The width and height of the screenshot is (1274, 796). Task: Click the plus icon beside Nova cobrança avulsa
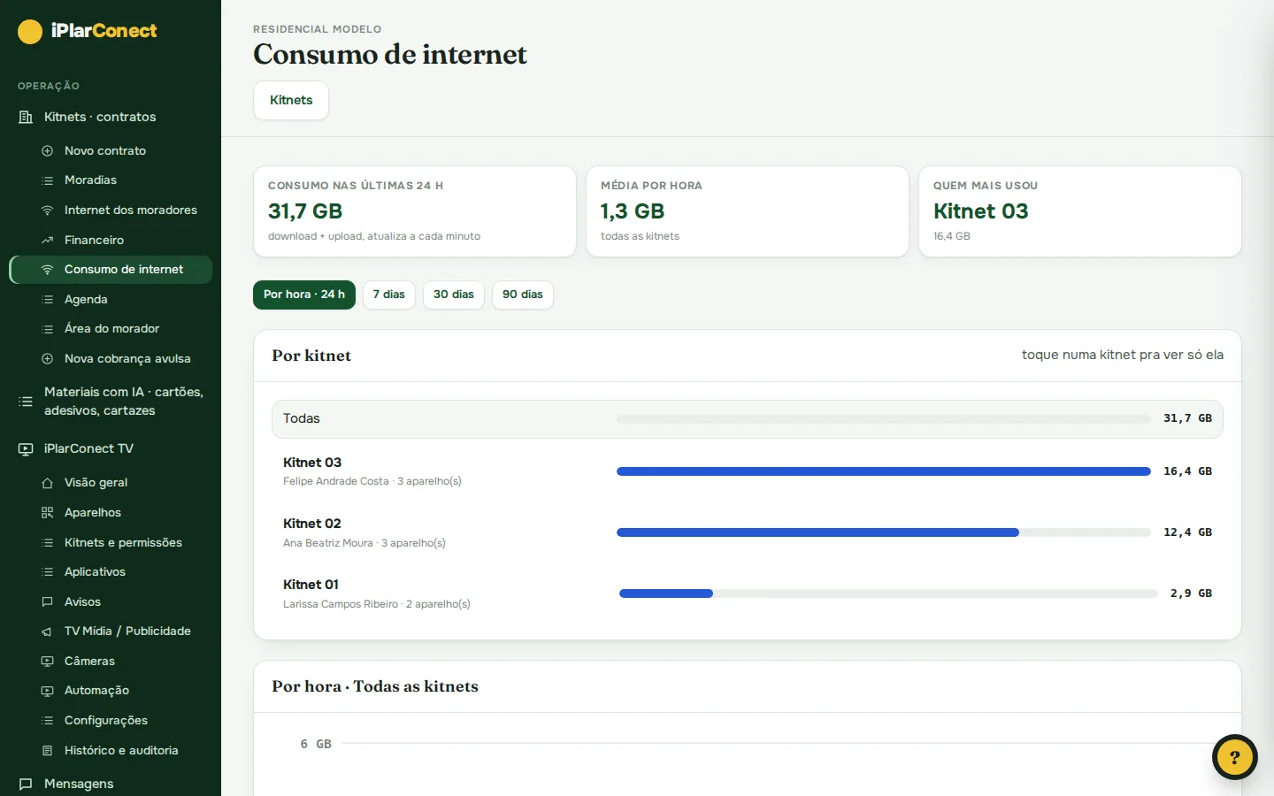48,359
